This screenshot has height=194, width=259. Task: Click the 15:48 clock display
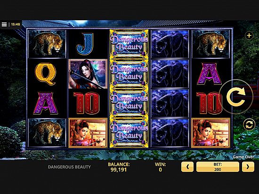coord(16,24)
